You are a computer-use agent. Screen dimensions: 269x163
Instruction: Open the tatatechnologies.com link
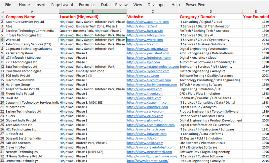pos(153,66)
